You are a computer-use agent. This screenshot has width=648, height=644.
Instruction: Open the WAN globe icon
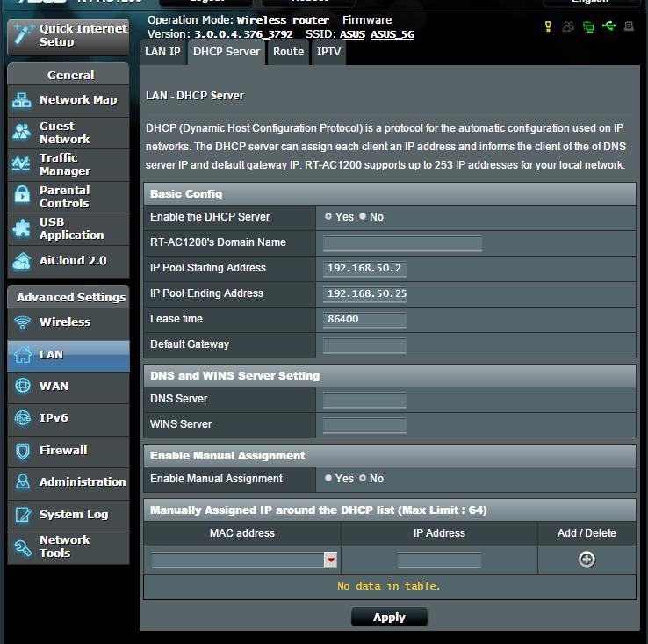(x=22, y=386)
